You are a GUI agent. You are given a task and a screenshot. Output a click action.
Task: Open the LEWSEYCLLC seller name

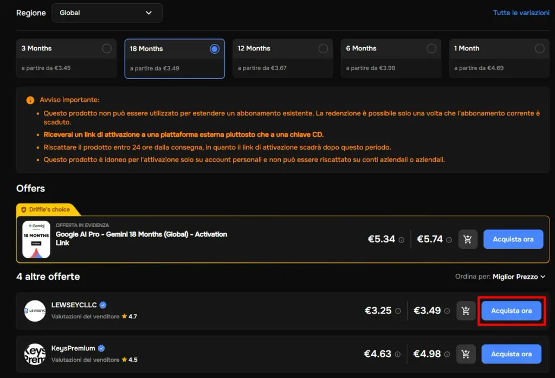(74, 305)
